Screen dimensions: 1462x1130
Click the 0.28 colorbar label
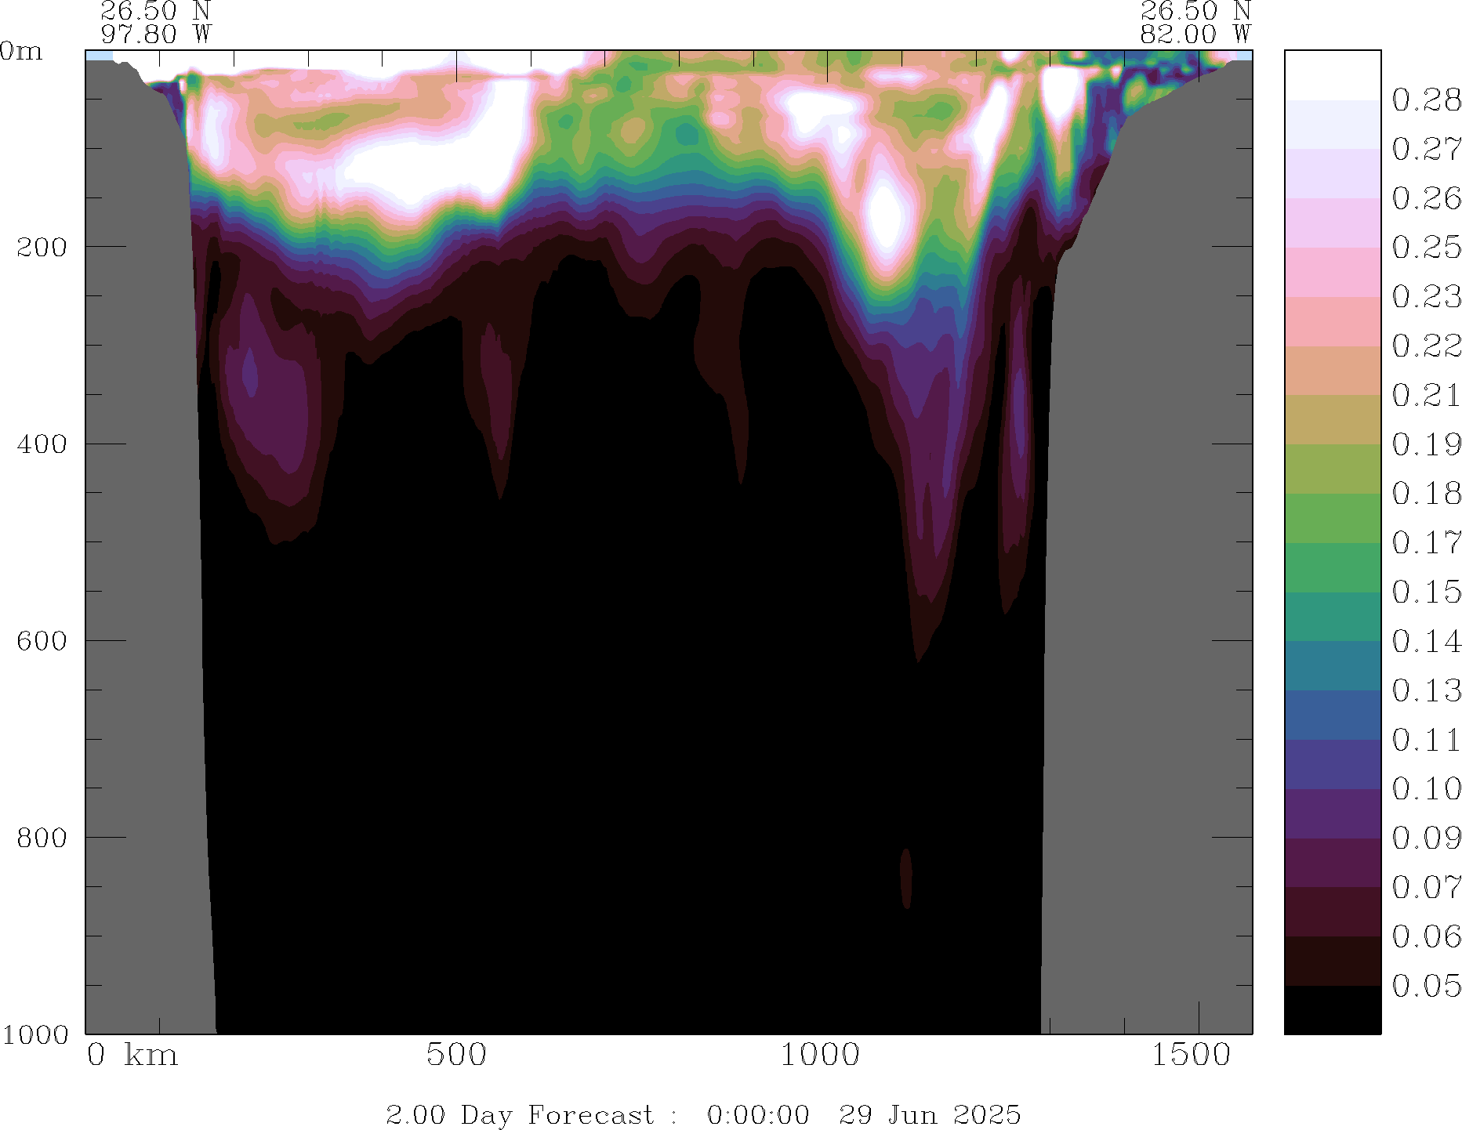click(1425, 100)
